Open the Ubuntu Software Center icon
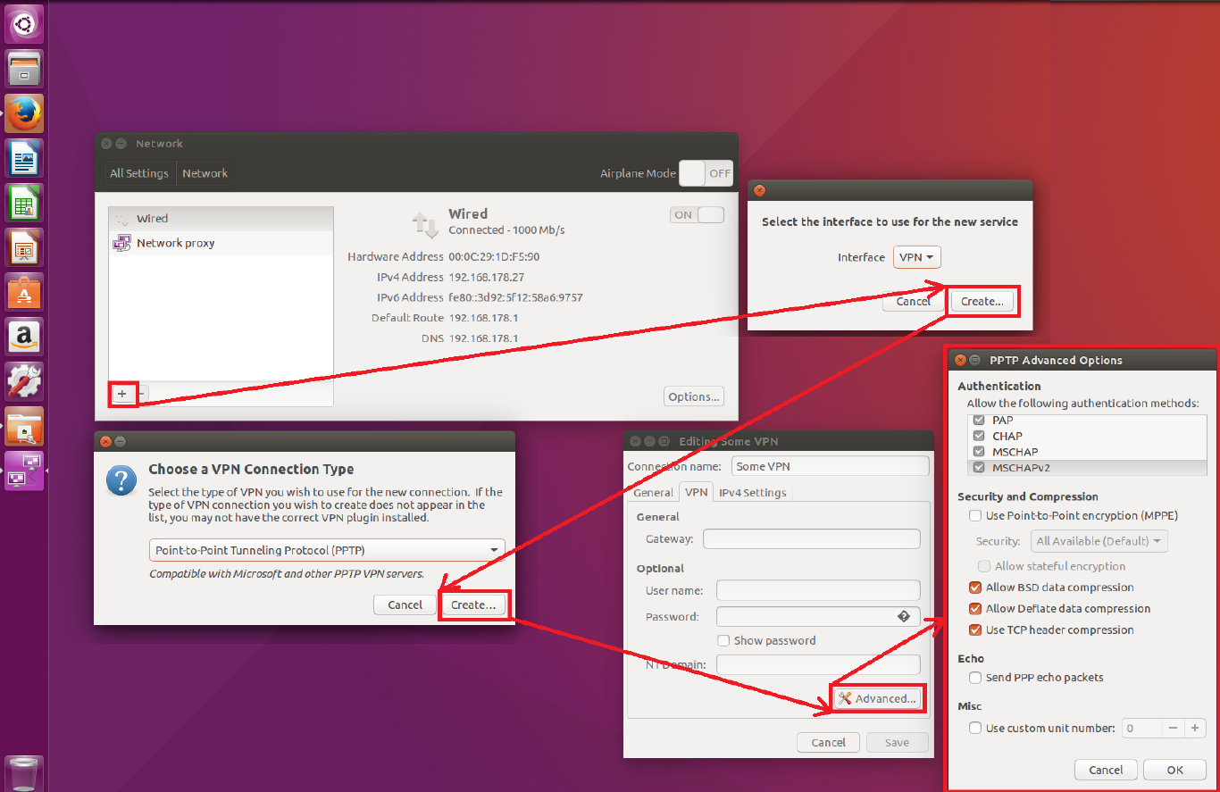 point(24,292)
